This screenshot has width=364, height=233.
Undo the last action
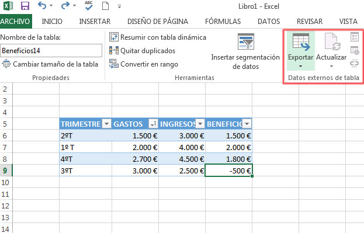[x=42, y=6]
